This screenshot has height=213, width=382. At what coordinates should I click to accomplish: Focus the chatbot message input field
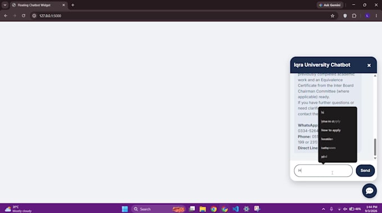pyautogui.click(x=323, y=171)
